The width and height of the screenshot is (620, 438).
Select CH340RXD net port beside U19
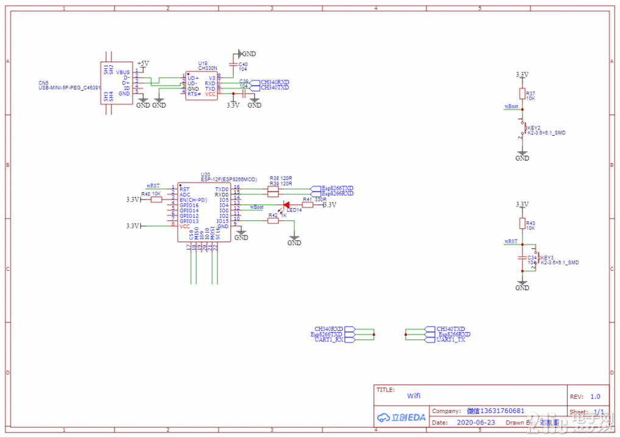coord(270,82)
